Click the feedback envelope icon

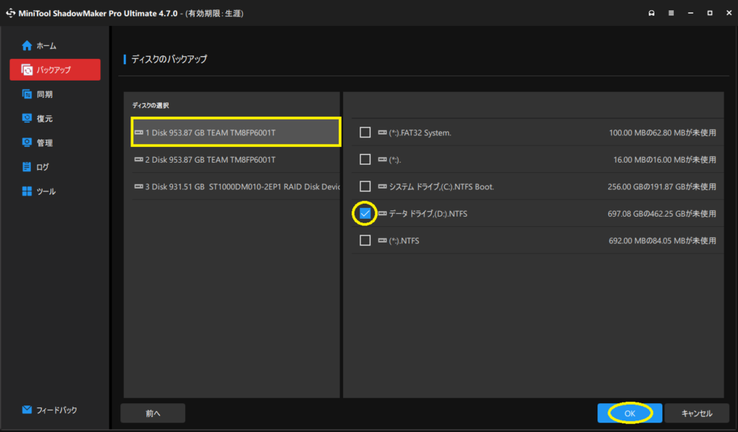click(x=27, y=410)
